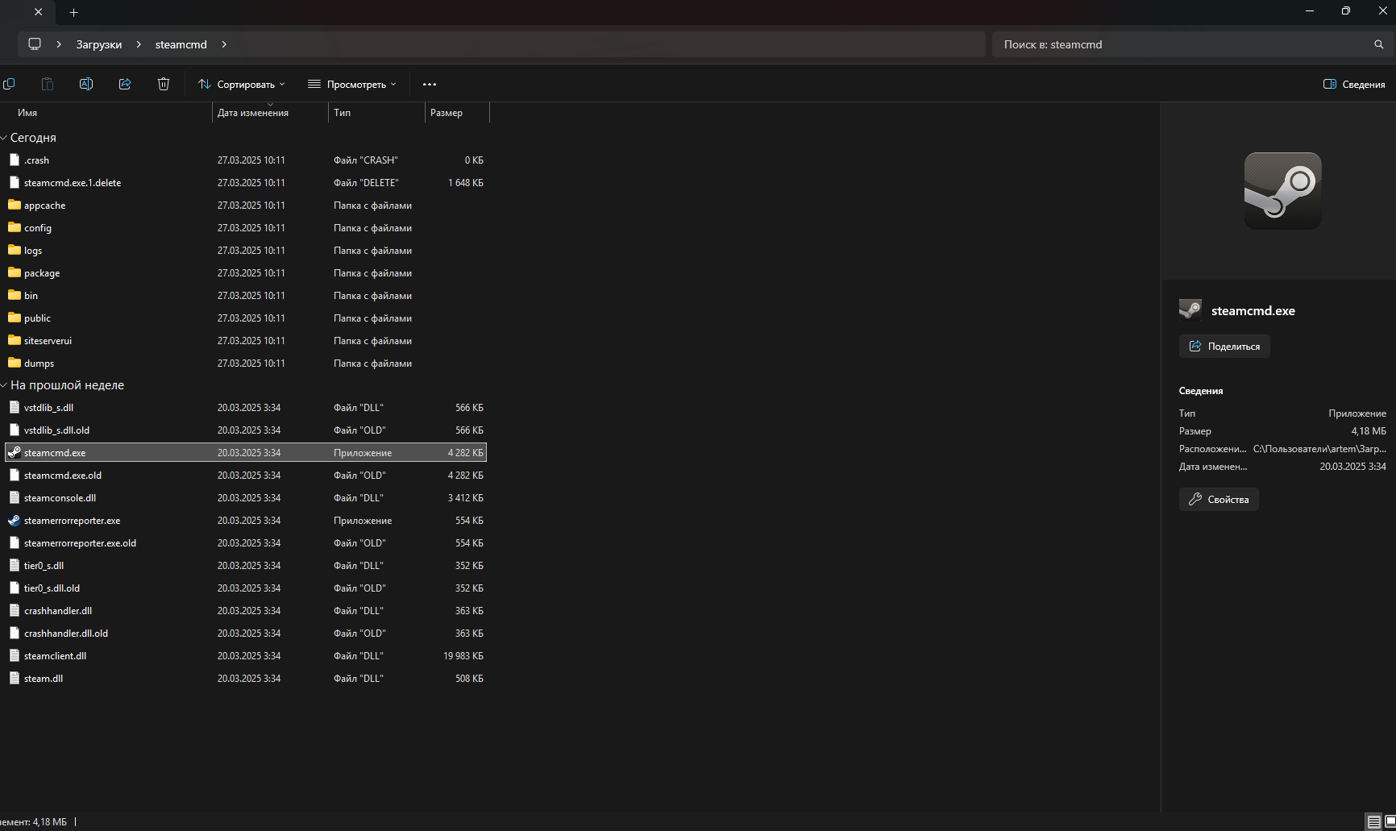This screenshot has height=831, width=1396.
Task: Open the Сортировать dropdown
Action: coord(242,84)
